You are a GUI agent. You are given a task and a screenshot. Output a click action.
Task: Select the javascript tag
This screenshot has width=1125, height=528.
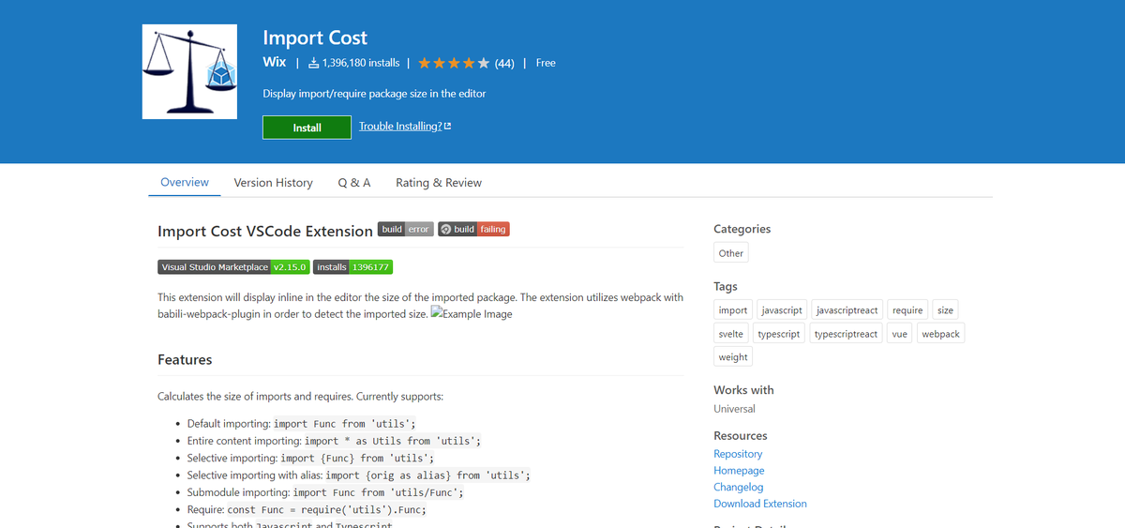[782, 309]
